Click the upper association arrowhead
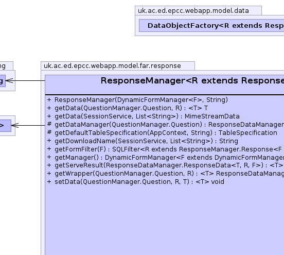 (9, 81)
